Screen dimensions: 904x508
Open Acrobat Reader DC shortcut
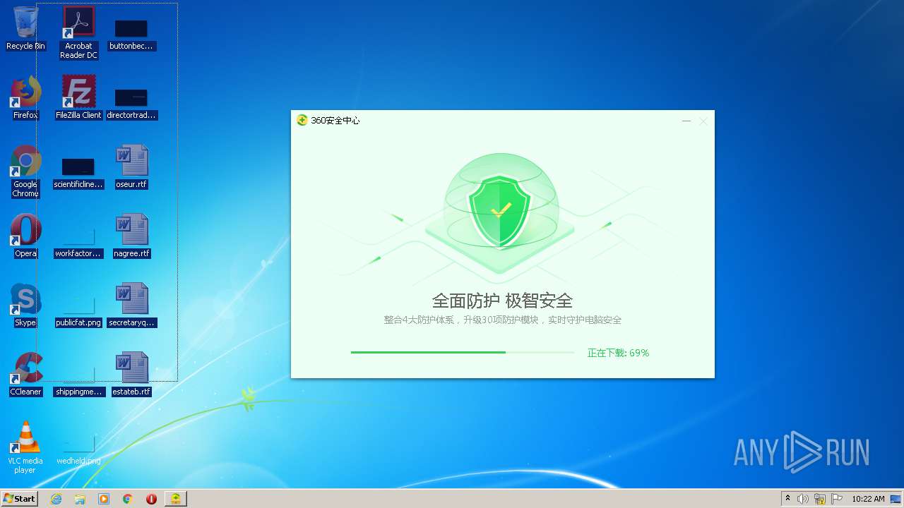78,32
